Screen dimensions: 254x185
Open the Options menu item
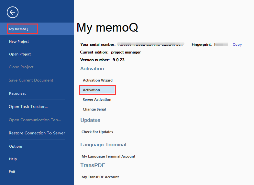pyautogui.click(x=16, y=146)
